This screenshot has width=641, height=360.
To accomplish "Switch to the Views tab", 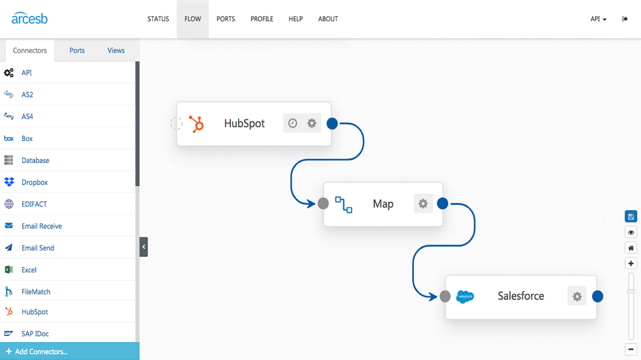I will pyautogui.click(x=115, y=50).
